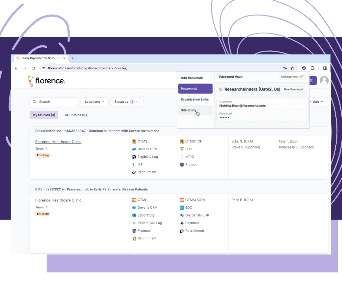Screen dimensions: 342x283
Task: Open the ePRO link
Action: coord(187,157)
